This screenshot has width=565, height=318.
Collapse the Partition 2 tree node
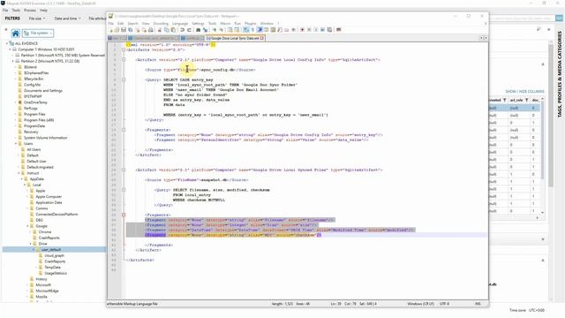point(13,61)
